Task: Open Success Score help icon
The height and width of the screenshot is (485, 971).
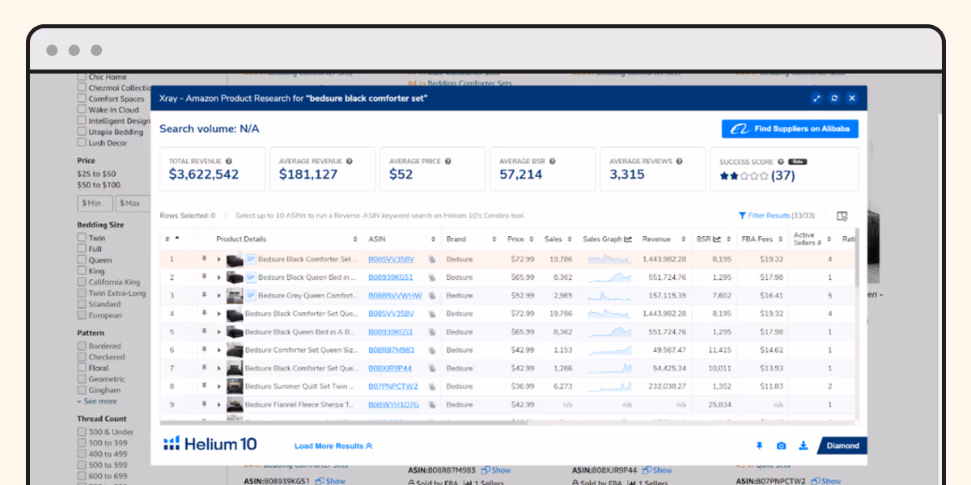Action: pos(781,161)
